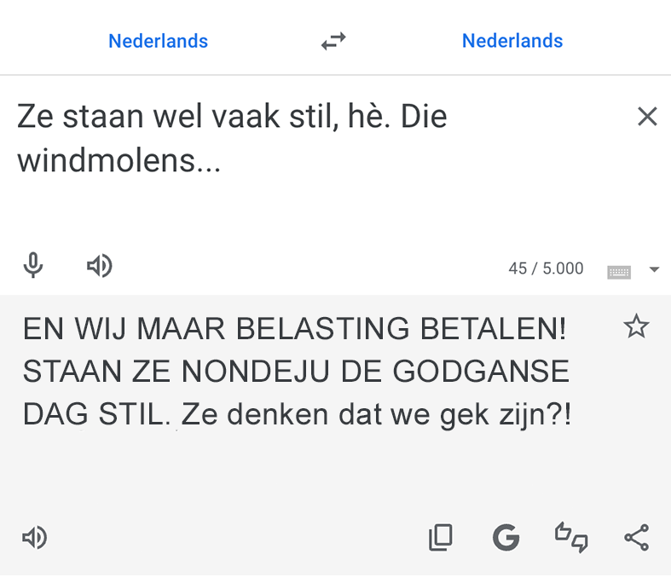671x577 pixels.
Task: Expand the input tools dropdown arrow
Action: 654,270
